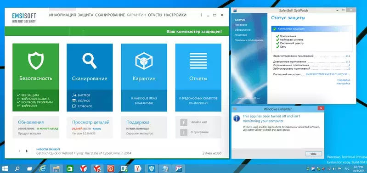Image resolution: width=367 pixels, height=173 pixels.
Task: Click Close button in Windows Defender dialog
Action: point(313,154)
